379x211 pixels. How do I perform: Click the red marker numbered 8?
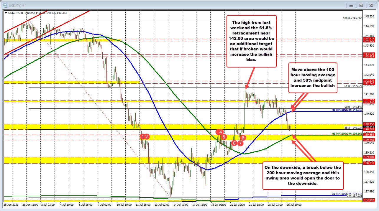pyautogui.click(x=243, y=137)
